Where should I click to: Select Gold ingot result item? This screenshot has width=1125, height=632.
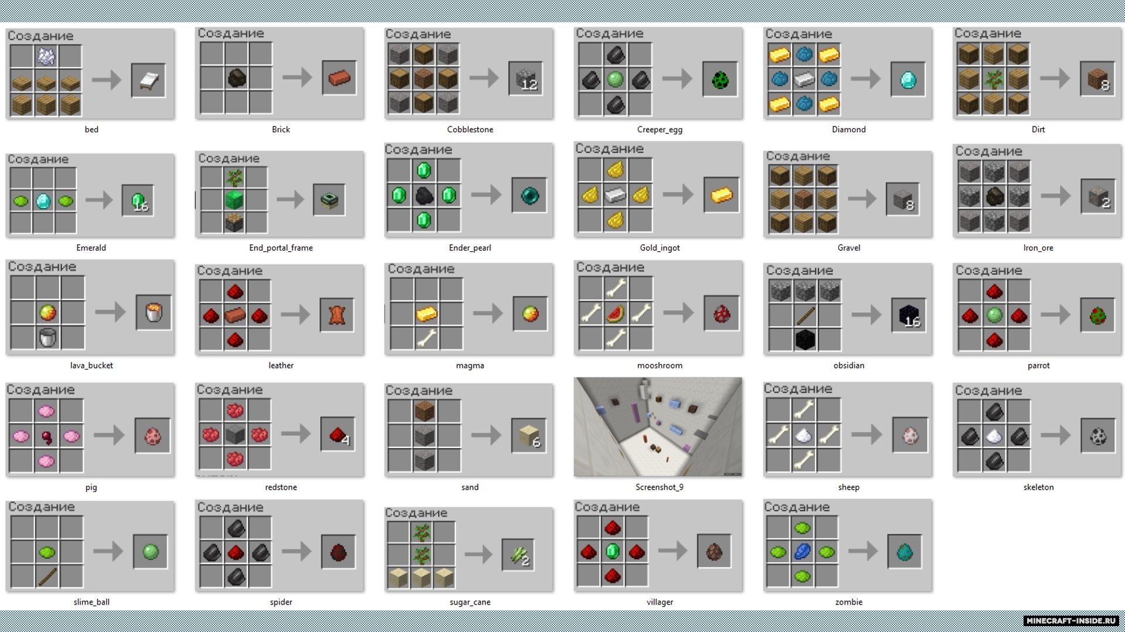721,195
